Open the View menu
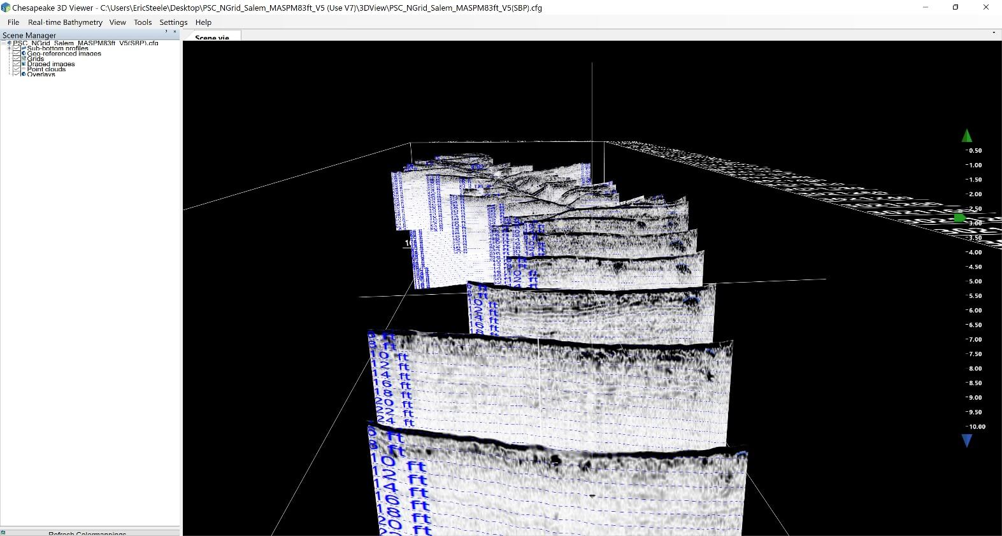The image size is (1002, 536). coord(117,22)
